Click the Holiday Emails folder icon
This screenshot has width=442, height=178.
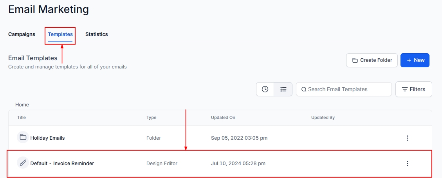click(x=23, y=137)
